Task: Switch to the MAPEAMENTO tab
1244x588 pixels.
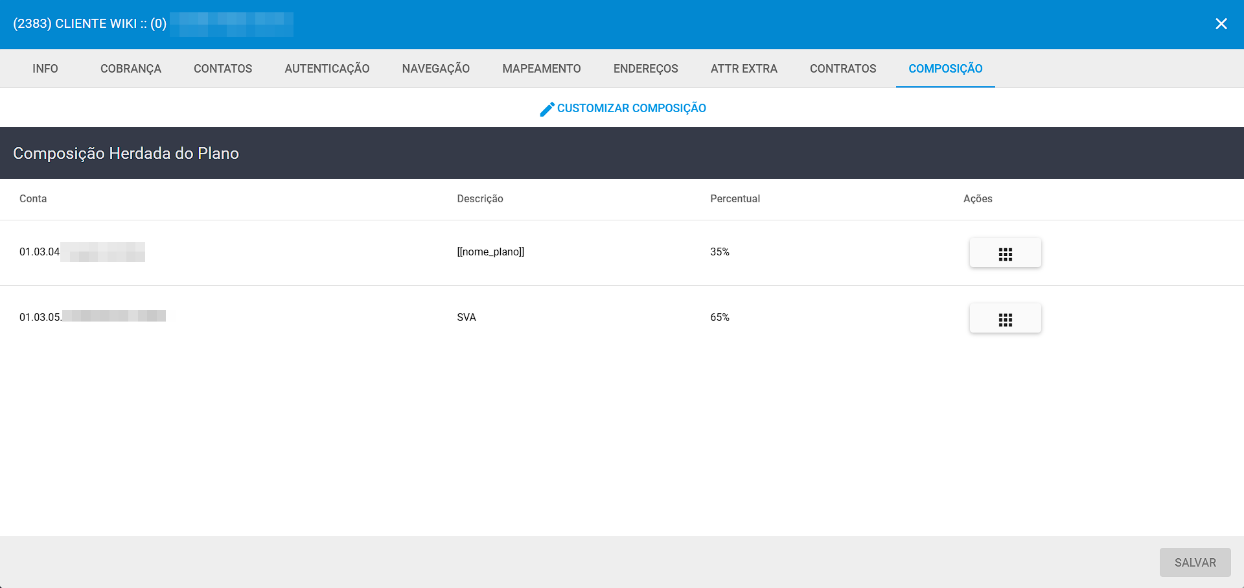Action: (x=542, y=69)
